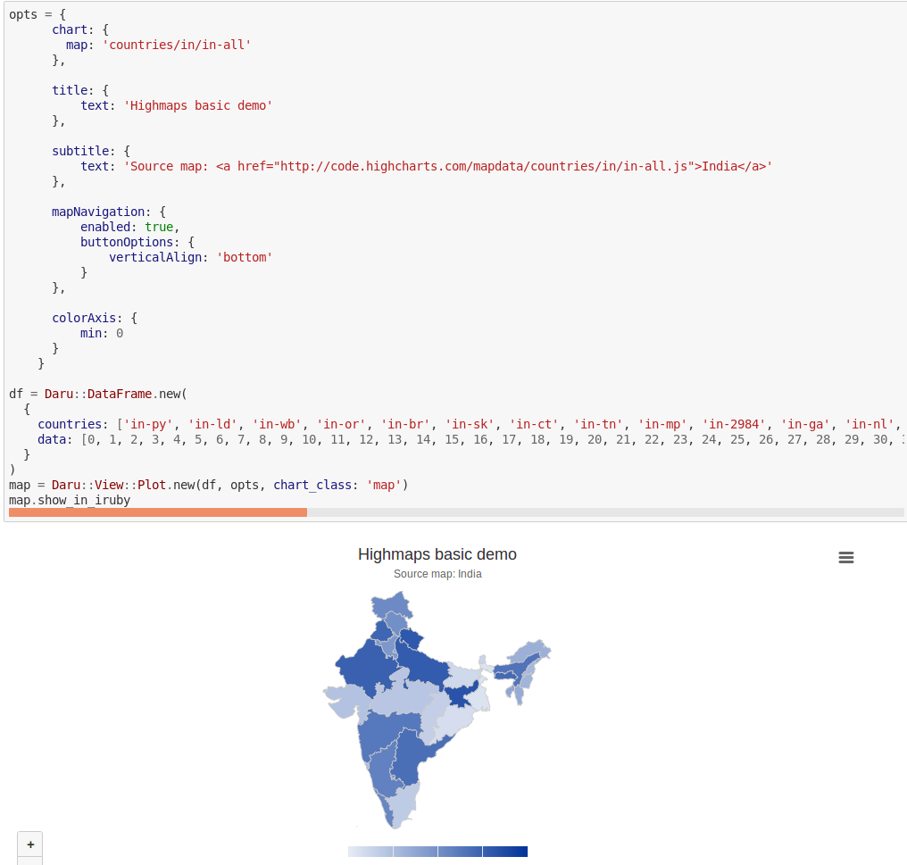Screen dimensions: 907x865
Task: Click 'in-2984' in the countries array
Action: [x=734, y=424]
